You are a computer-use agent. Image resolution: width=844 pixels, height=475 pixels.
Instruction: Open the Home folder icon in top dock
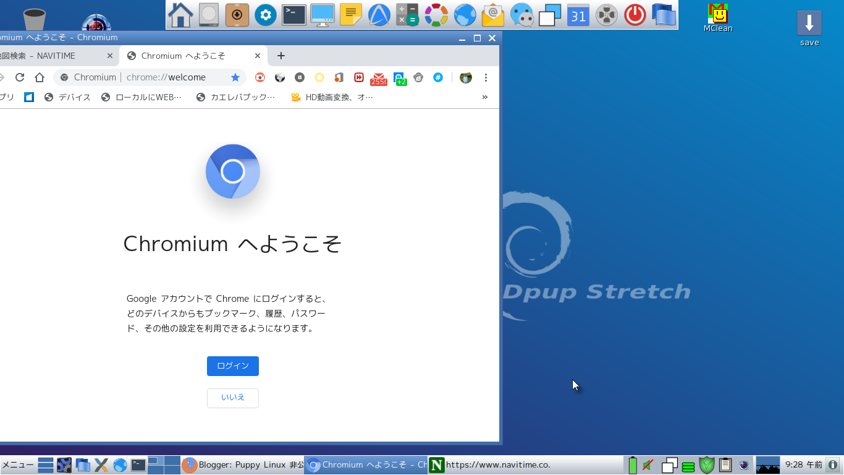180,15
